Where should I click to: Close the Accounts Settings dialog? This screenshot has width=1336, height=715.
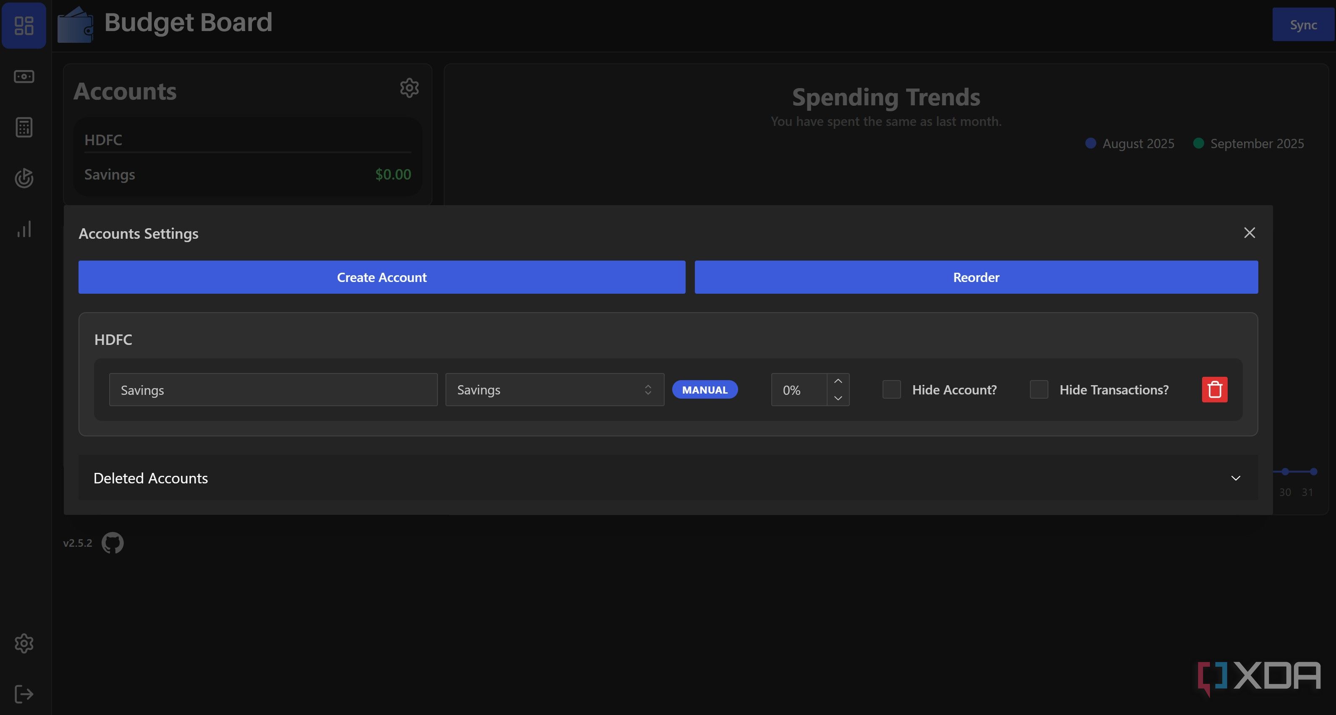[1250, 233]
